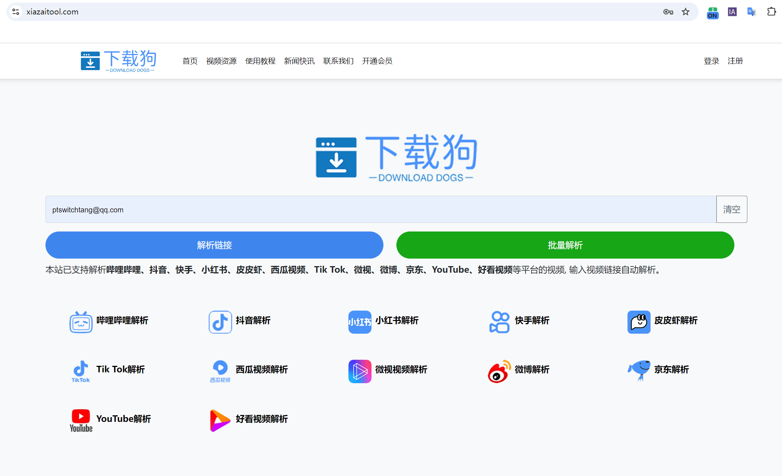This screenshot has height=476, width=782.
Task: Open the TikTok parser icon
Action: coord(81,371)
